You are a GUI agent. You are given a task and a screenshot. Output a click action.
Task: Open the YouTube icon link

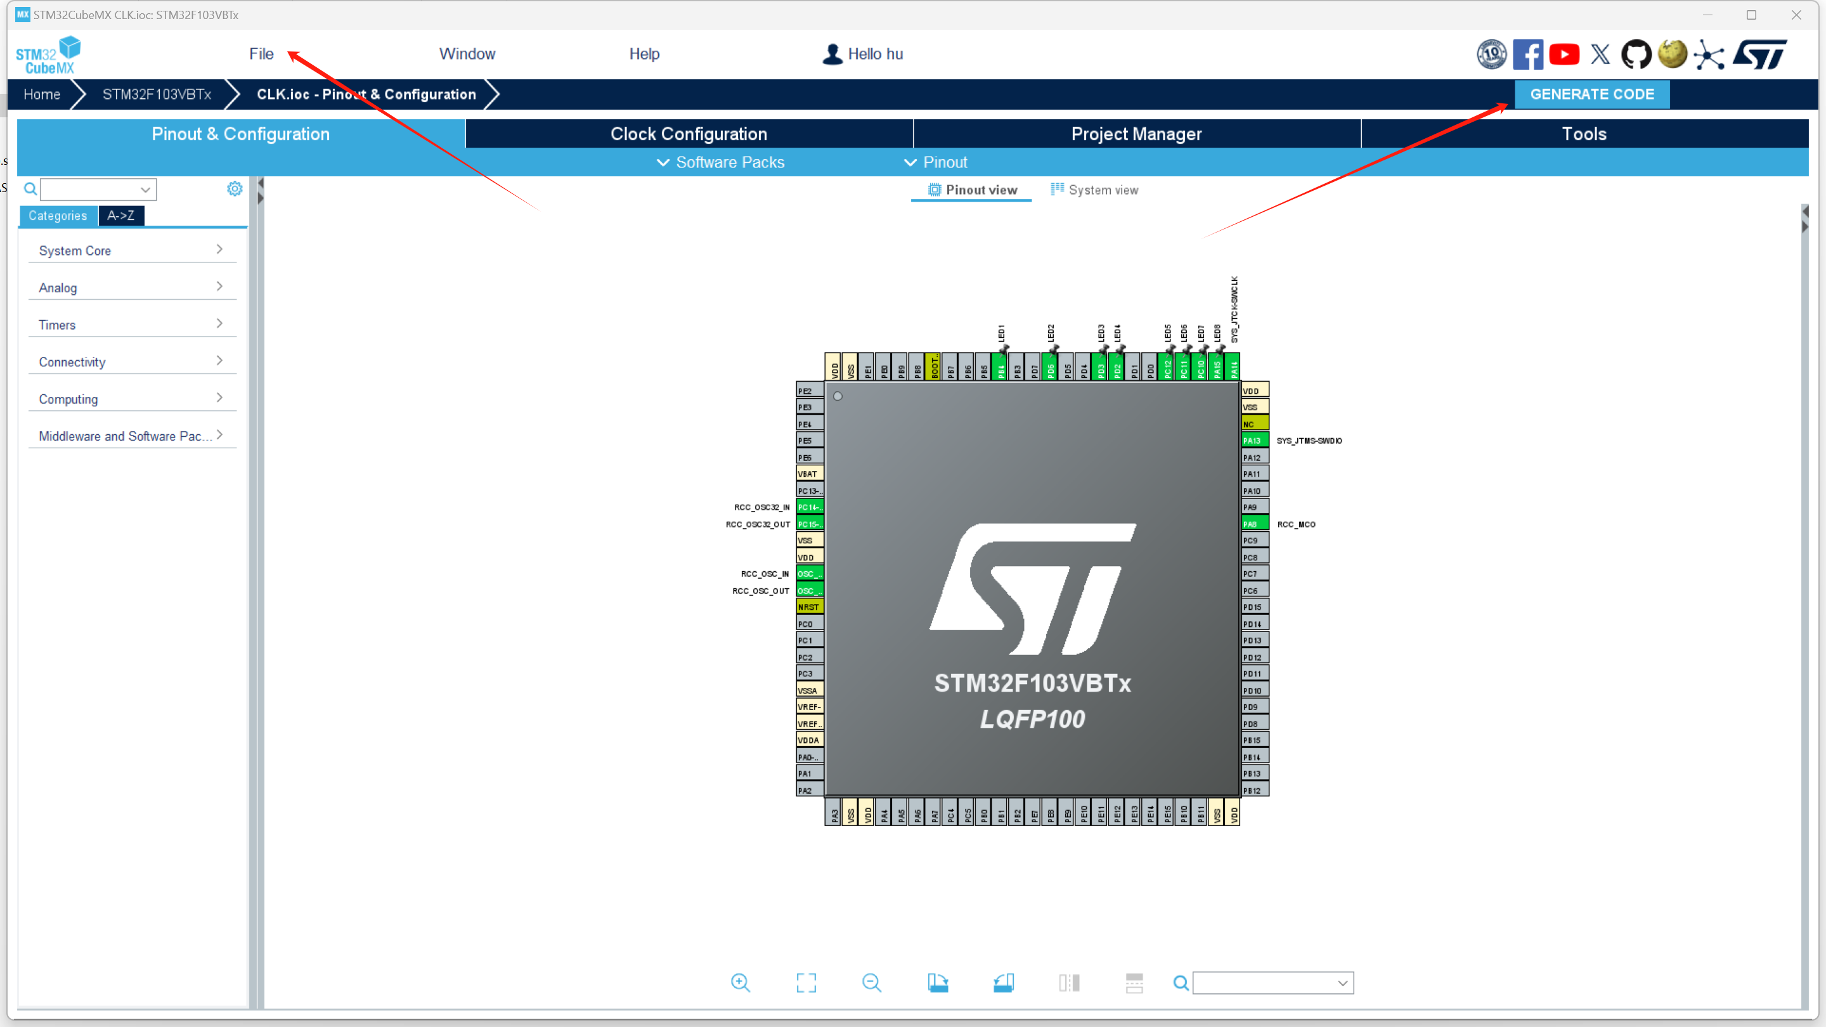[x=1564, y=55]
